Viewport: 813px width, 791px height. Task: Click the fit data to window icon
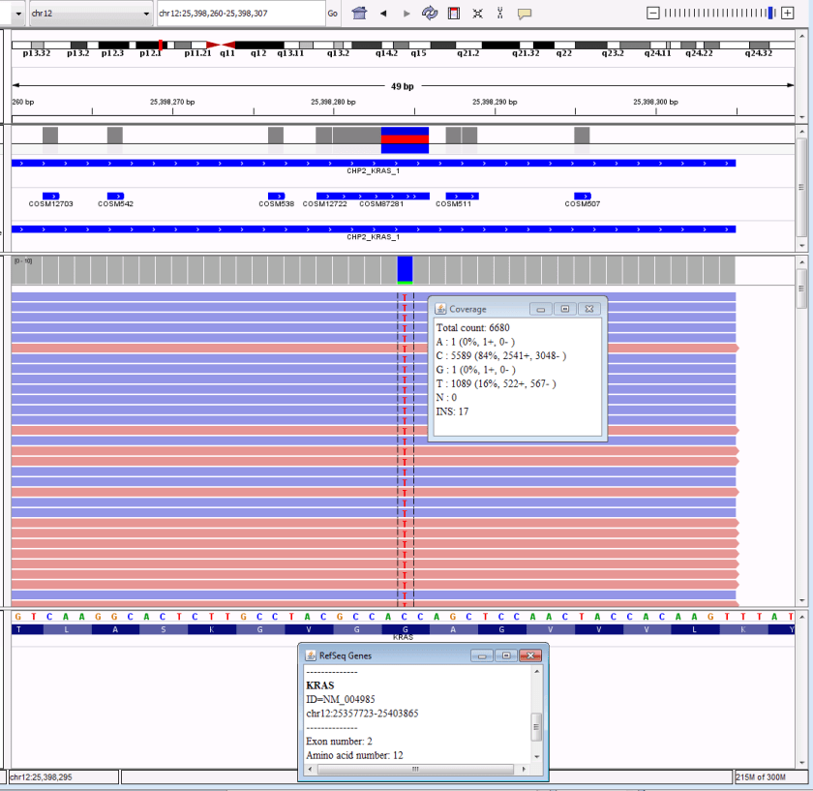pyautogui.click(x=477, y=14)
